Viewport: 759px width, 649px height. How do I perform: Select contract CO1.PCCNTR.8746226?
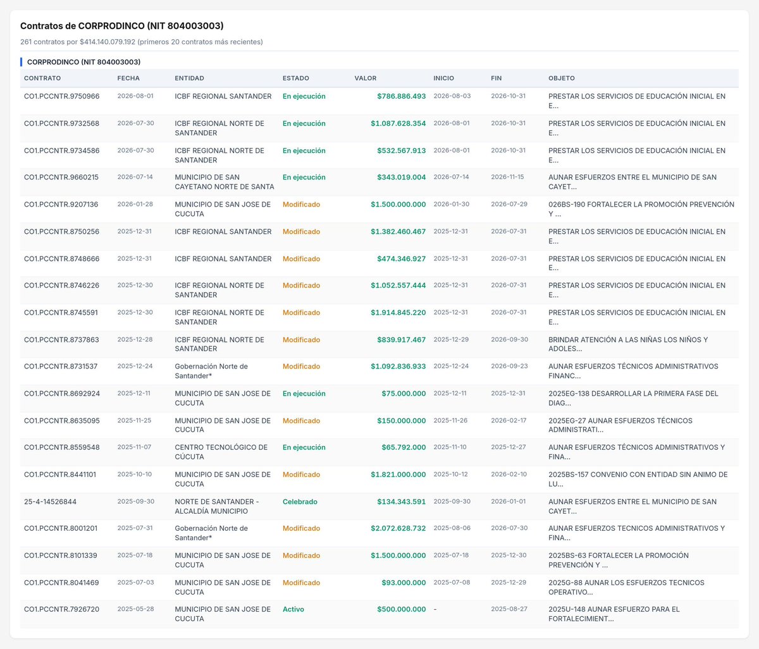pyautogui.click(x=62, y=285)
